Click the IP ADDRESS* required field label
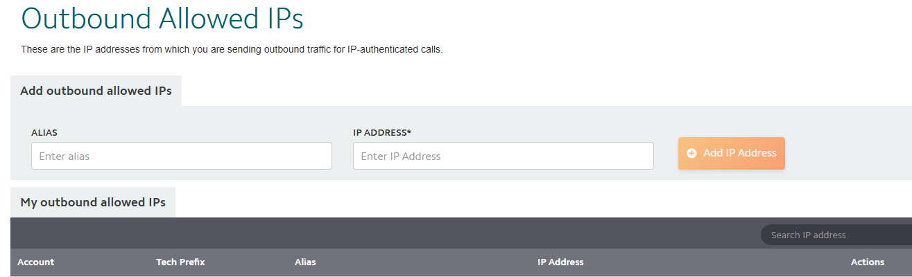Viewport: 912px width, 277px height. tap(381, 132)
